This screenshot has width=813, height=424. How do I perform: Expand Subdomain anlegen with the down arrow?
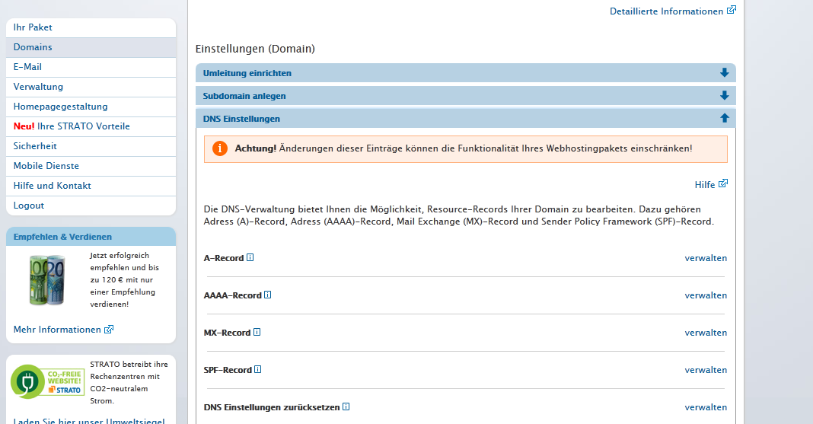(725, 96)
